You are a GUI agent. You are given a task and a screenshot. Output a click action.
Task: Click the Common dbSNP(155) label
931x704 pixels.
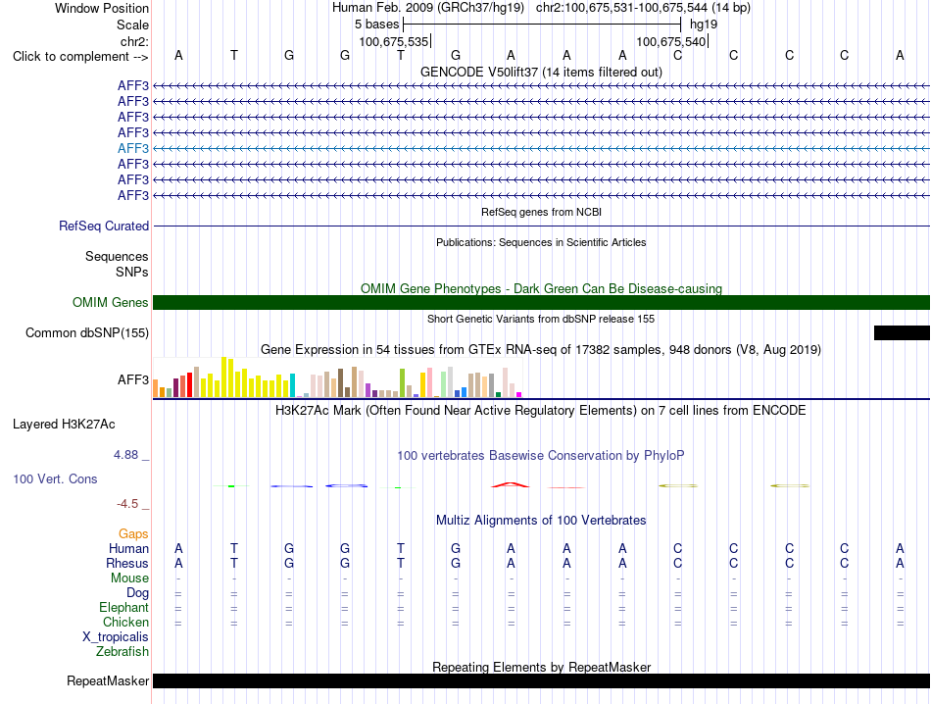[86, 332]
